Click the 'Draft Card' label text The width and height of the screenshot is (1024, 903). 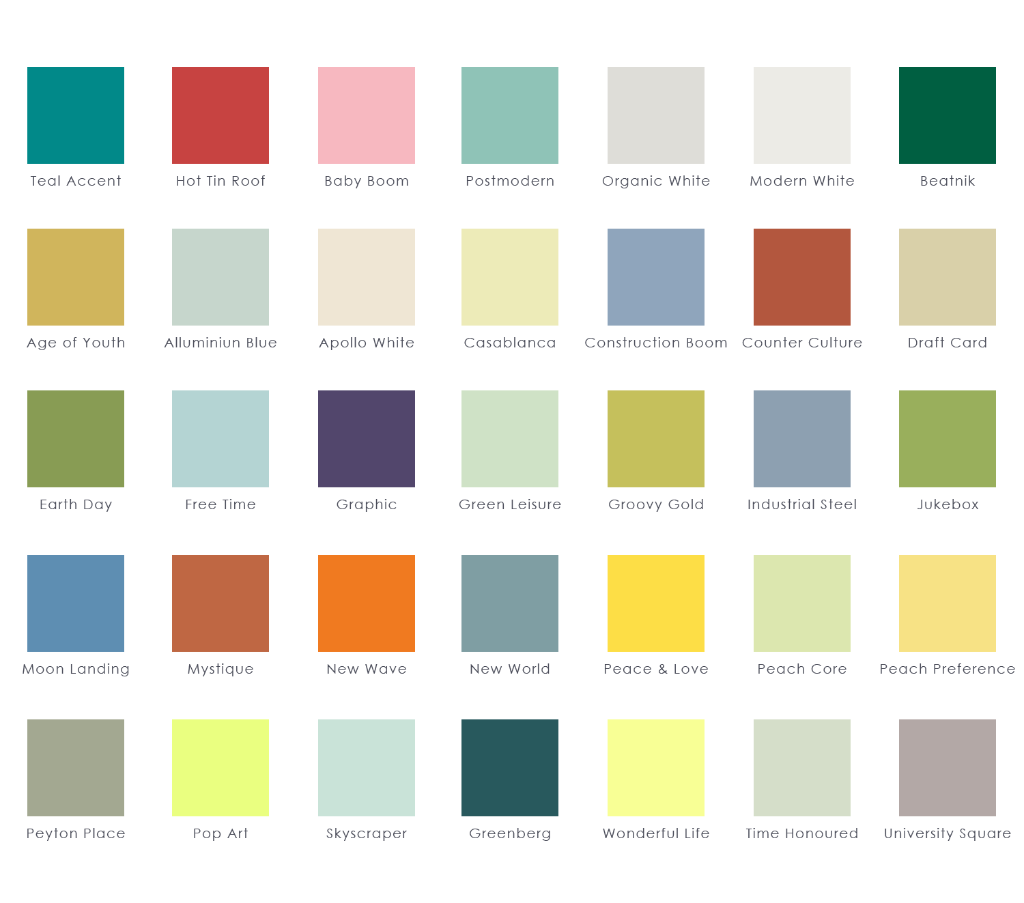[x=948, y=343]
